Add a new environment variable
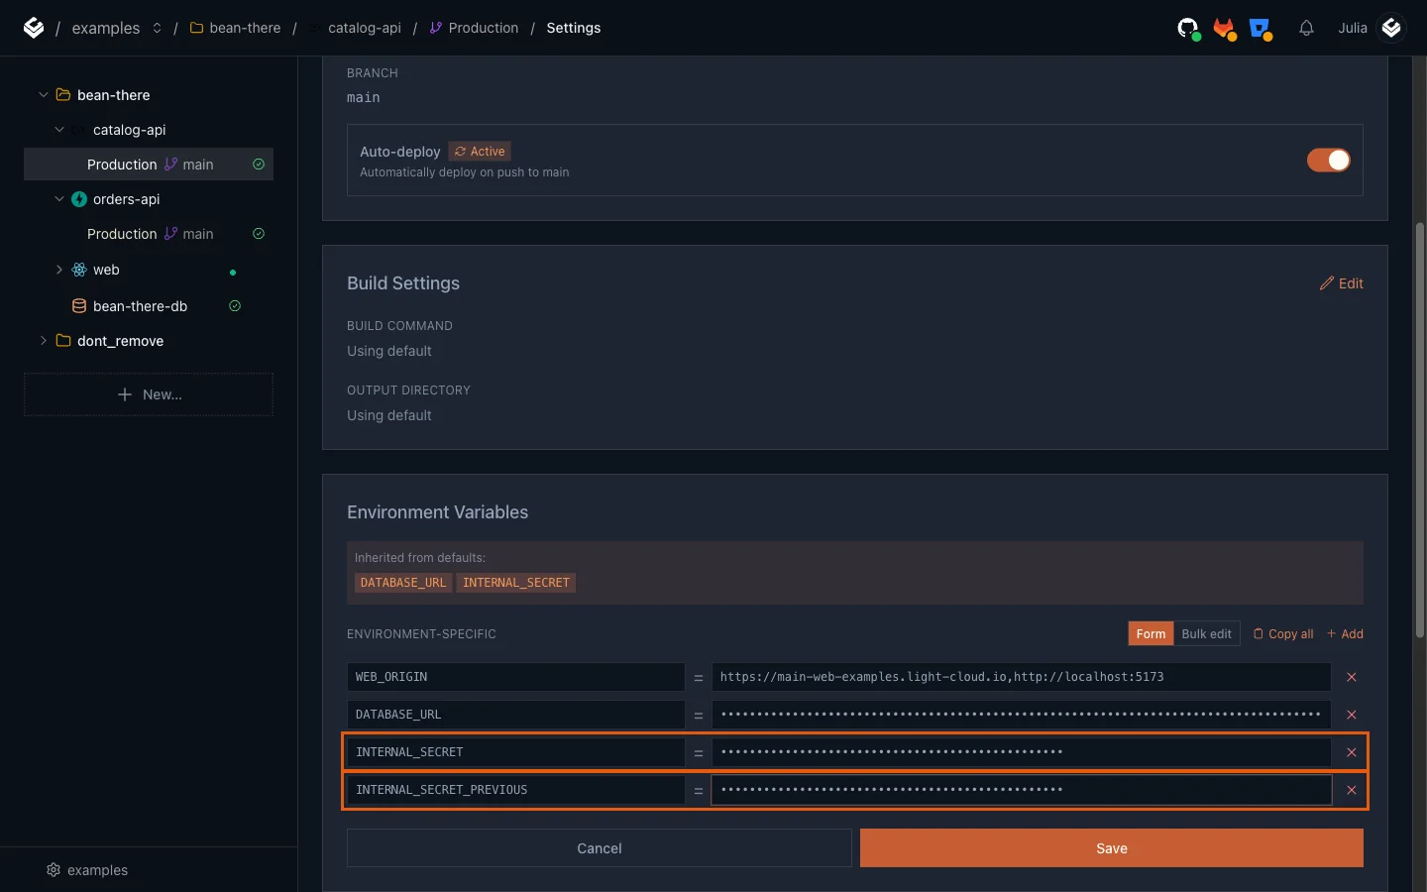Viewport: 1427px width, 892px height. pos(1345,634)
